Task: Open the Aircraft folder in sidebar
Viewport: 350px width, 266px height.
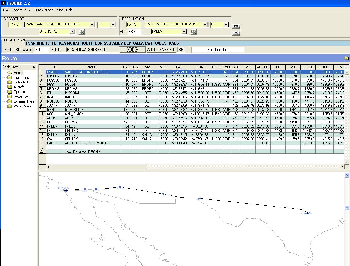Action: tap(19, 87)
